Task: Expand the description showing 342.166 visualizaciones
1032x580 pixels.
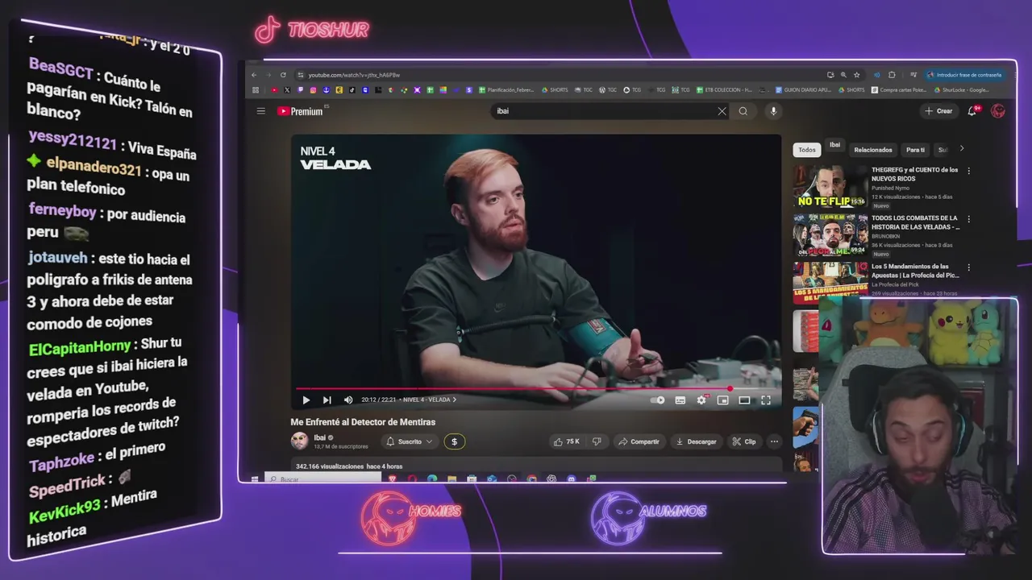Action: 536,466
